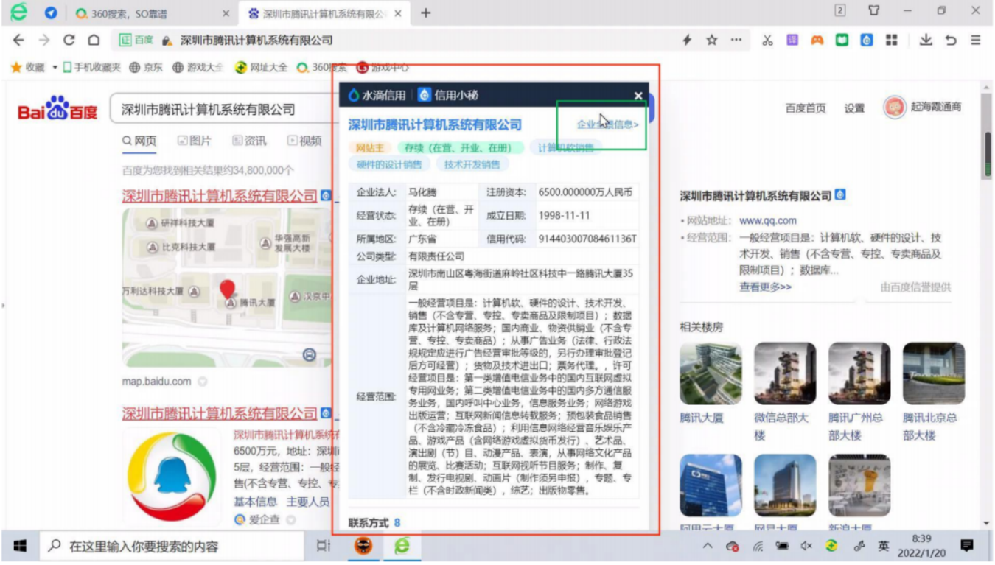Click the page vertical scrollbar

pos(988,154)
